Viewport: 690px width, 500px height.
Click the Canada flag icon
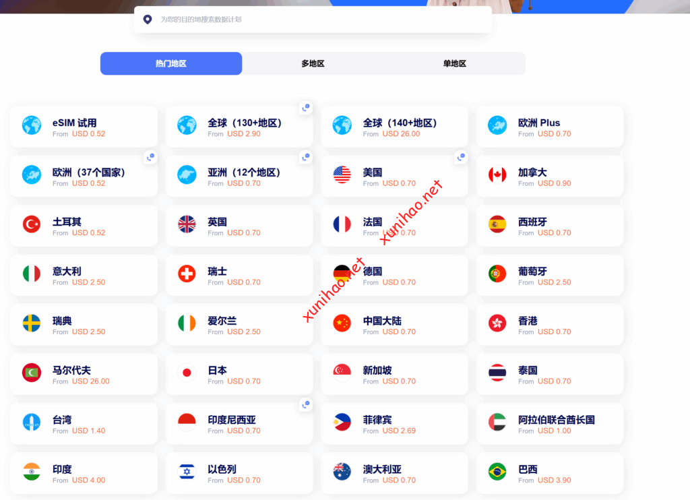point(497,175)
